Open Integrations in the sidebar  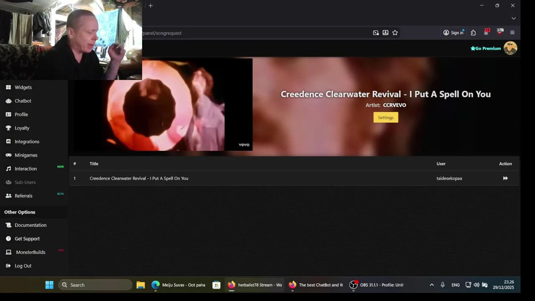[x=27, y=142]
